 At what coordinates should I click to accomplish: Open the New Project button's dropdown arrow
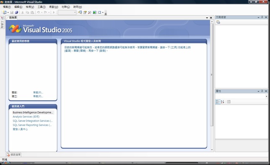pyautogui.click(x=8, y=13)
